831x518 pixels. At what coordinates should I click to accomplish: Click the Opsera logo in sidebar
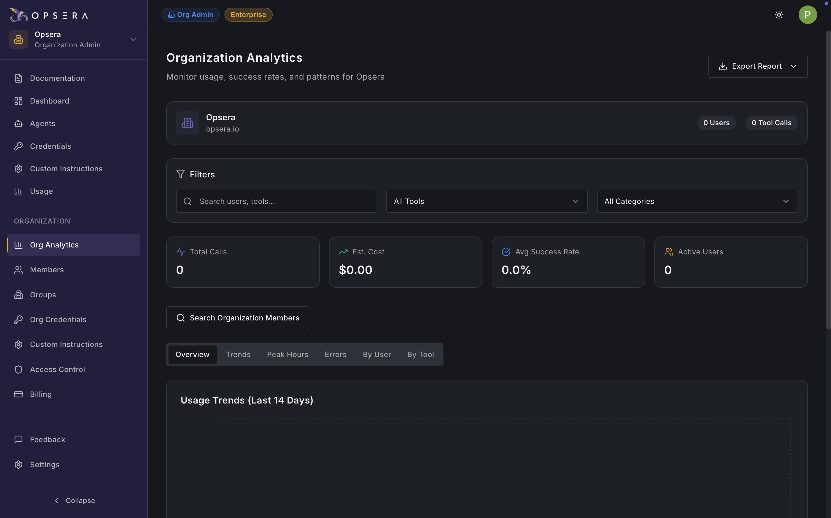48,15
